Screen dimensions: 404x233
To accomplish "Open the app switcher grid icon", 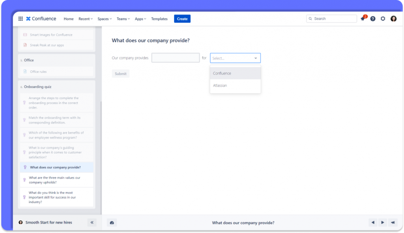I will coord(21,19).
